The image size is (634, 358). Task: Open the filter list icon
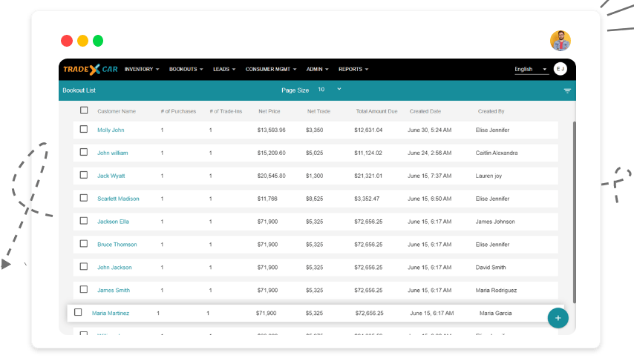567,90
